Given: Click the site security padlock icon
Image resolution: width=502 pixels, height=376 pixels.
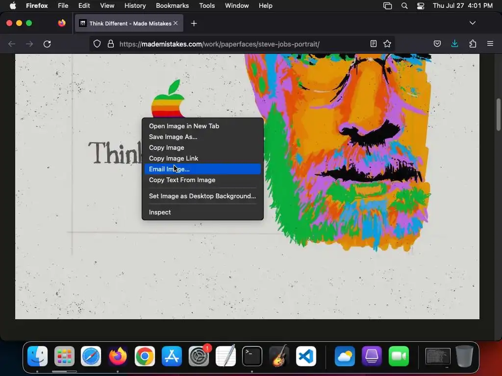Looking at the screenshot, I should [111, 44].
